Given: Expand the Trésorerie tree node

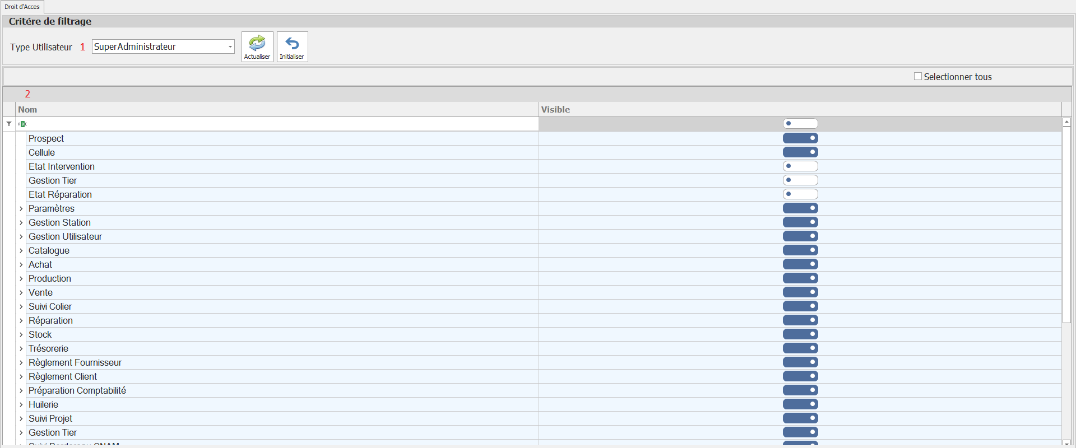Looking at the screenshot, I should pyautogui.click(x=21, y=349).
